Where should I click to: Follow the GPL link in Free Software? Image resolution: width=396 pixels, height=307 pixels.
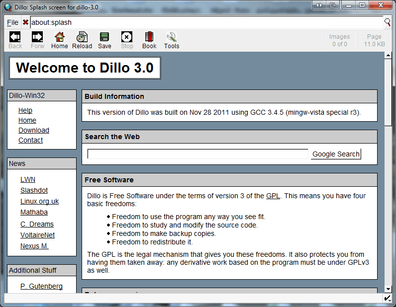click(x=273, y=196)
